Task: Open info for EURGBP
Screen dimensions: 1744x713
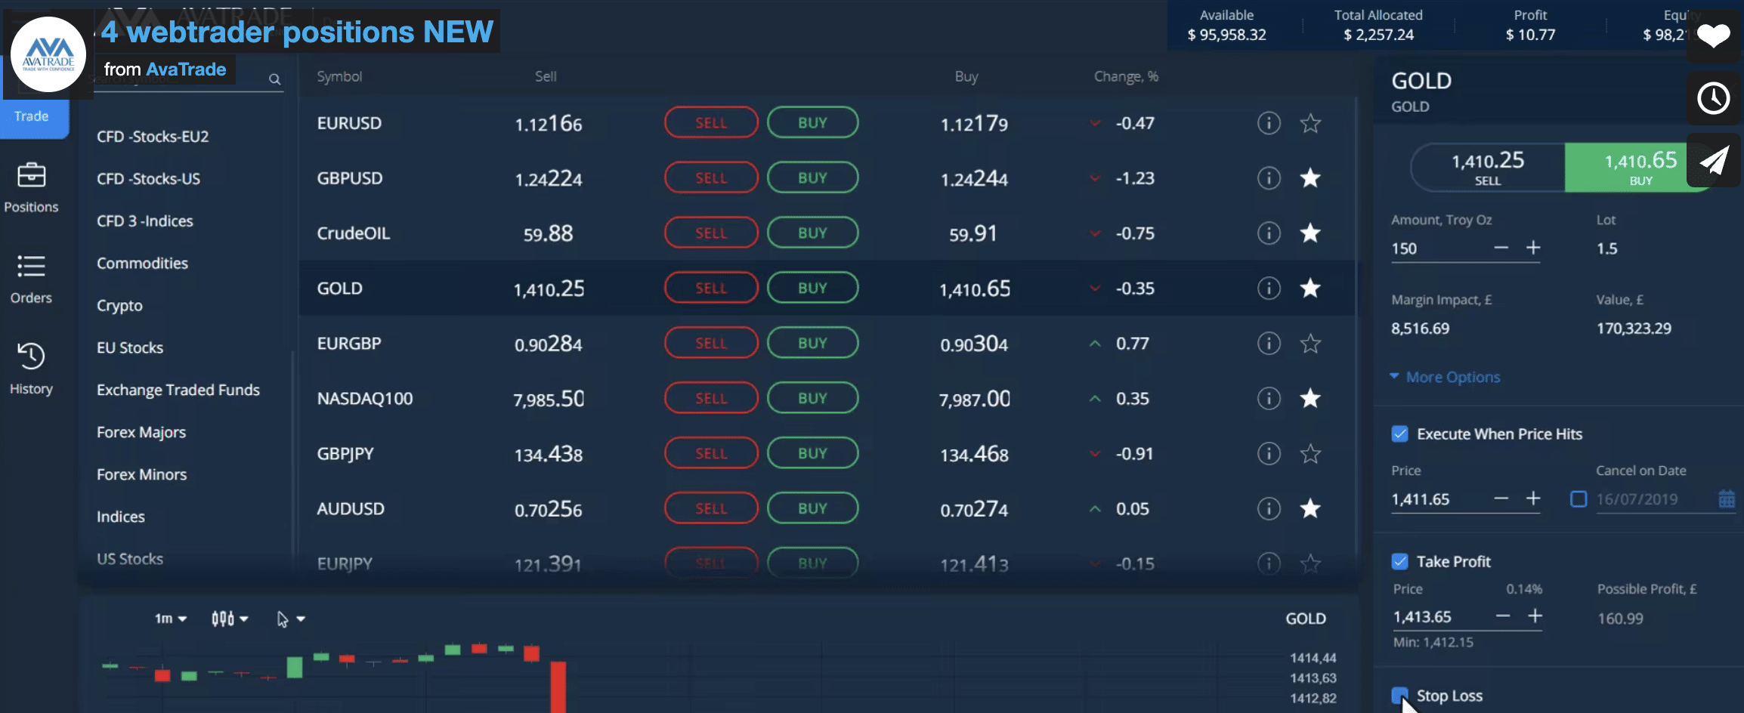Action: 1269,344
